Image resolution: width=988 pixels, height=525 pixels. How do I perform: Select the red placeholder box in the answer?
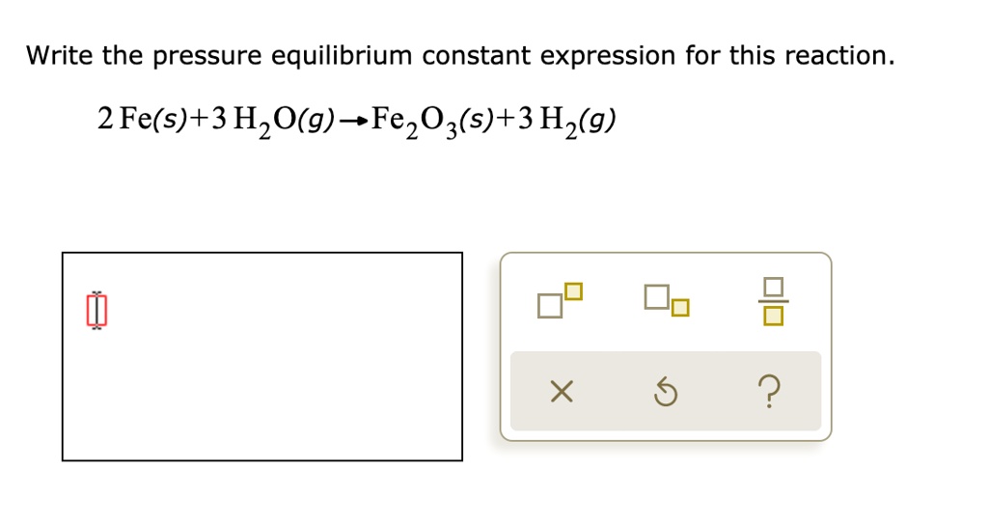point(94,311)
